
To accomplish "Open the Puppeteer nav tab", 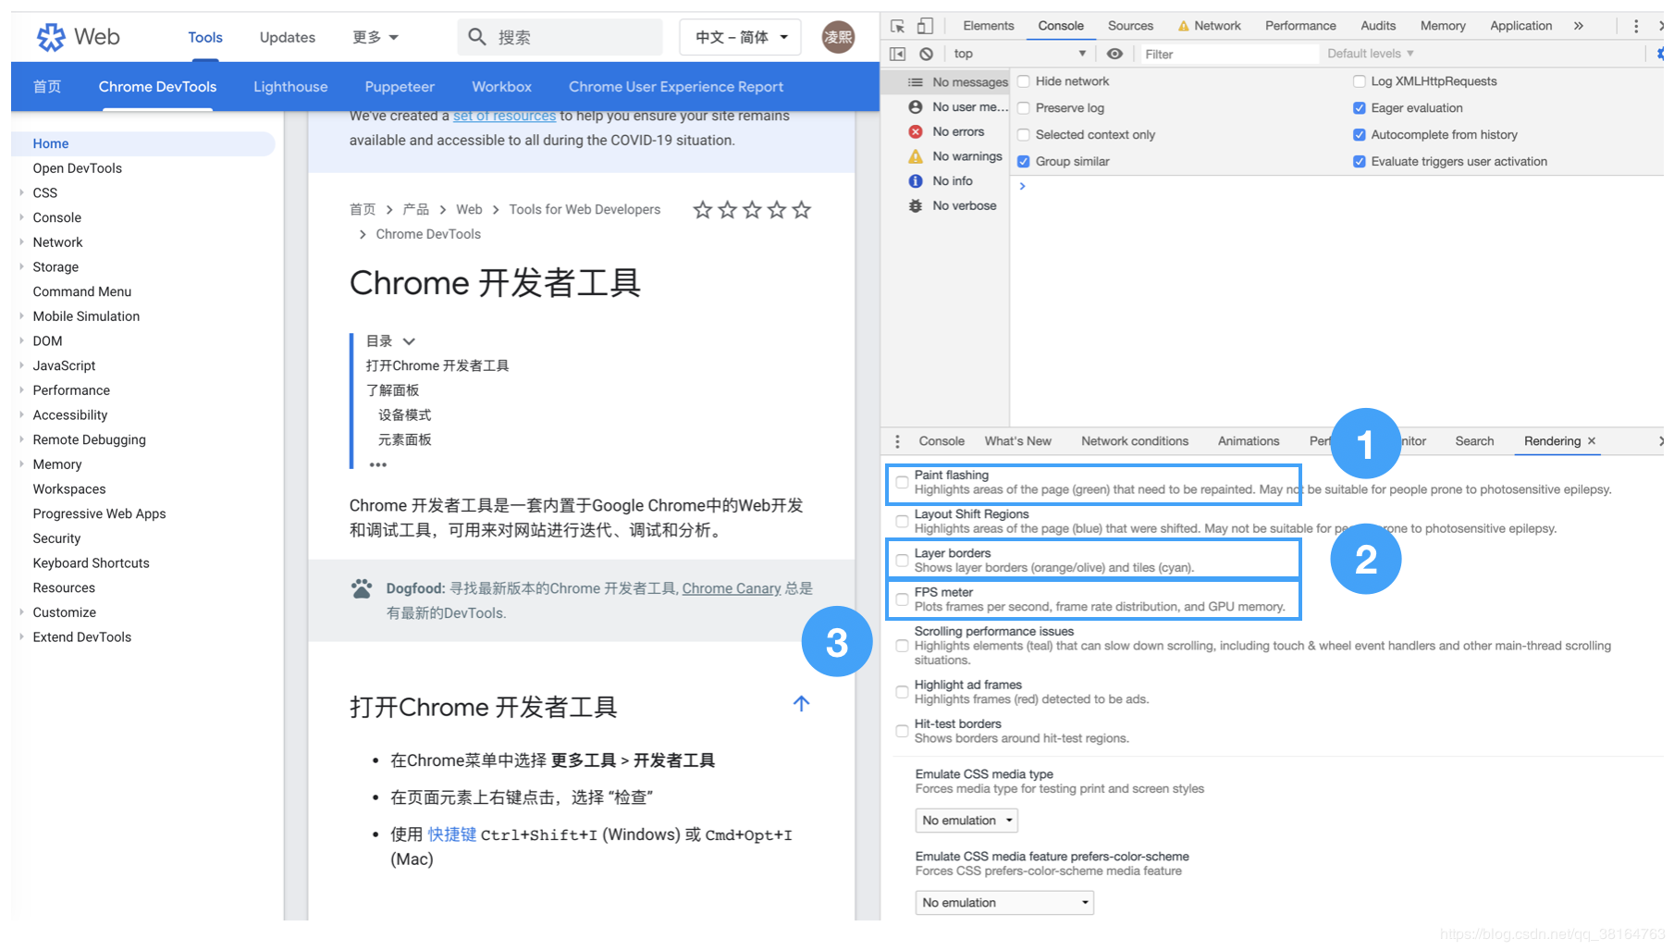I will pos(400,87).
